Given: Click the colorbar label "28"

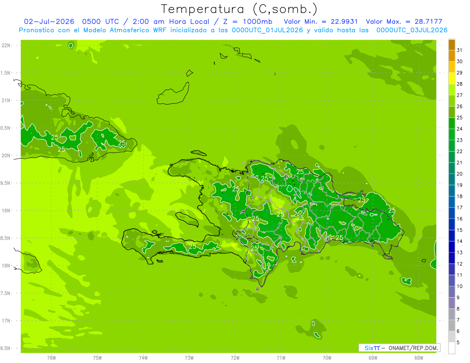Looking at the screenshot, I should (460, 84).
